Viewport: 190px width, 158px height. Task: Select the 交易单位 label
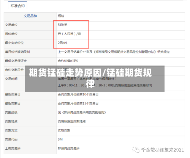click(11, 25)
